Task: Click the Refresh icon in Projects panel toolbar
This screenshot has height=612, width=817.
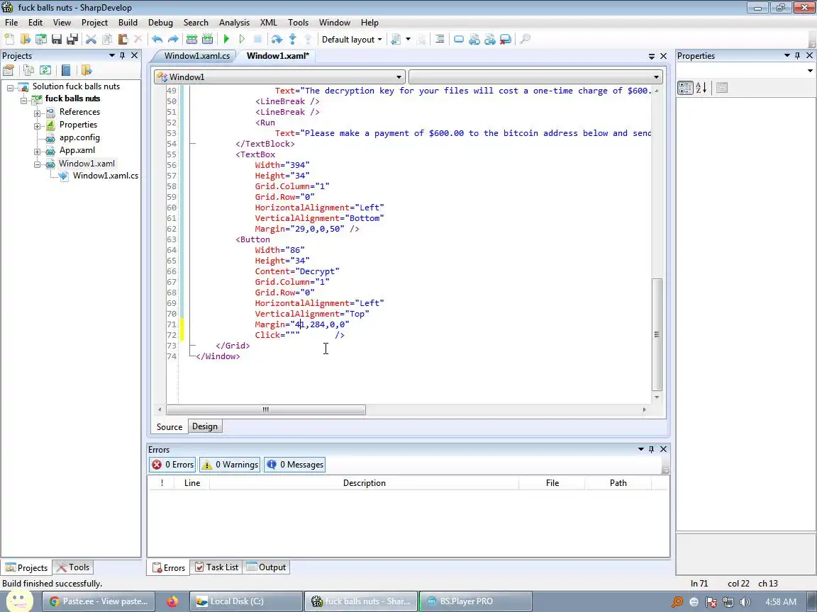Action: click(x=45, y=70)
